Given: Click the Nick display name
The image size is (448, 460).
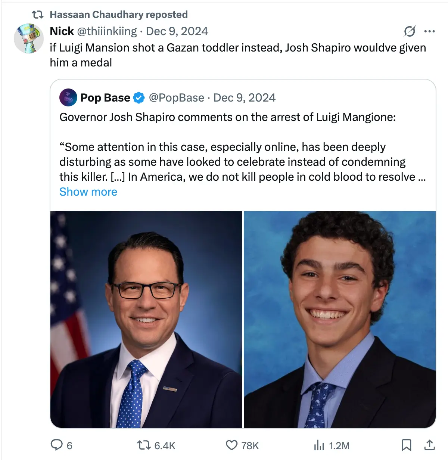Looking at the screenshot, I should click(x=62, y=31).
